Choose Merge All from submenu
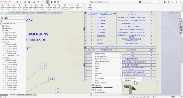 (x=128, y=81)
